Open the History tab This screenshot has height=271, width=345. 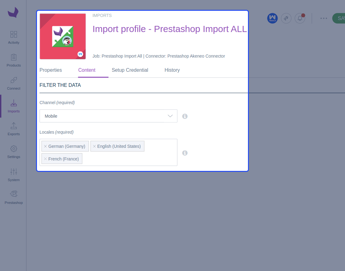tap(172, 70)
